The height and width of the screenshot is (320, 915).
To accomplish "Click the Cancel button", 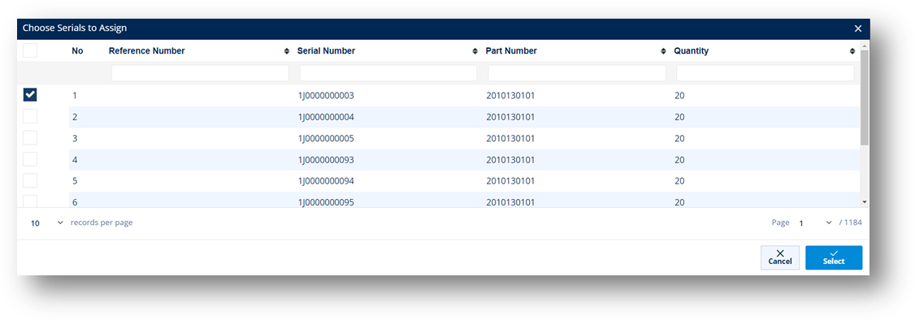I will [779, 257].
